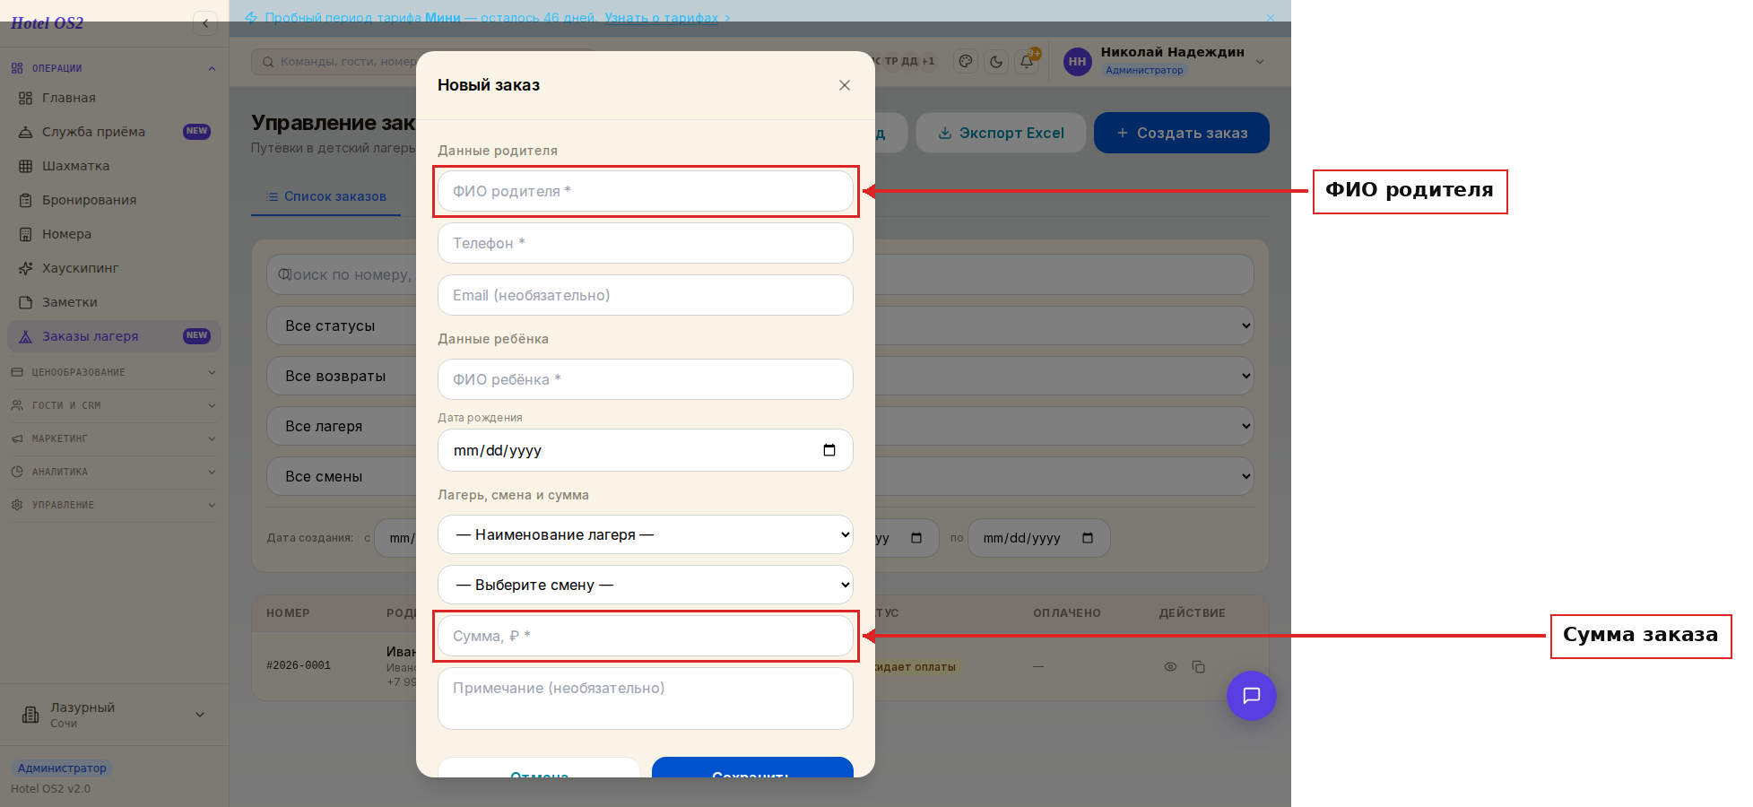
Task: Open the chat support bubble
Action: pyautogui.click(x=1251, y=695)
